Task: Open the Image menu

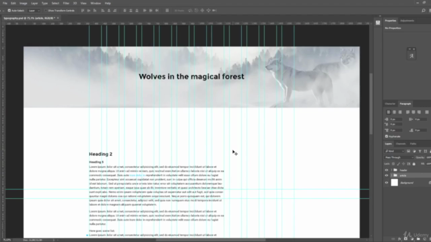Action: point(24,3)
